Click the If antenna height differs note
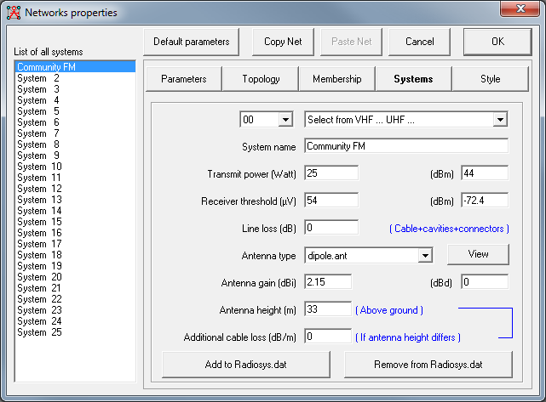Screen dimensions: 546x402 pyautogui.click(x=408, y=337)
